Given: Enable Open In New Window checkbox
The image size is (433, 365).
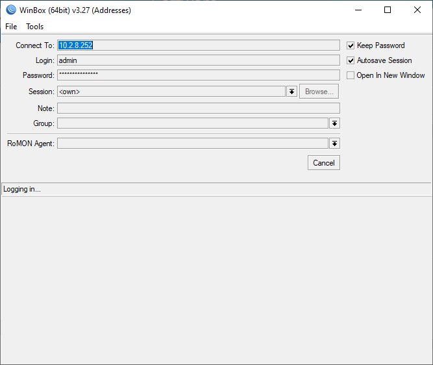Looking at the screenshot, I should pos(351,75).
